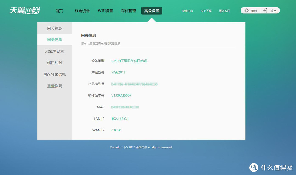
Task: Switch to the 首页 tab
Action: coord(59,11)
